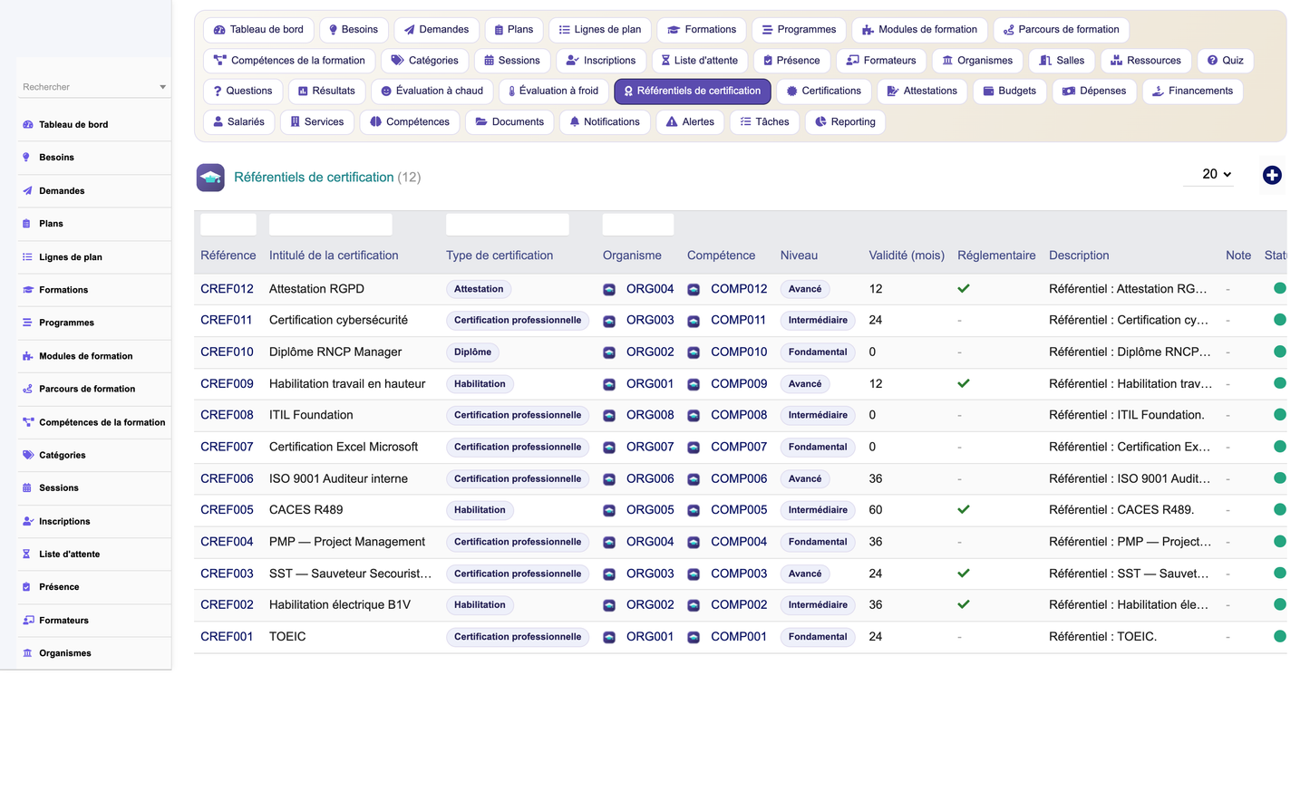Click the Programmes icon in sidebar
Screen dimensions: 1310x810
[x=27, y=323]
